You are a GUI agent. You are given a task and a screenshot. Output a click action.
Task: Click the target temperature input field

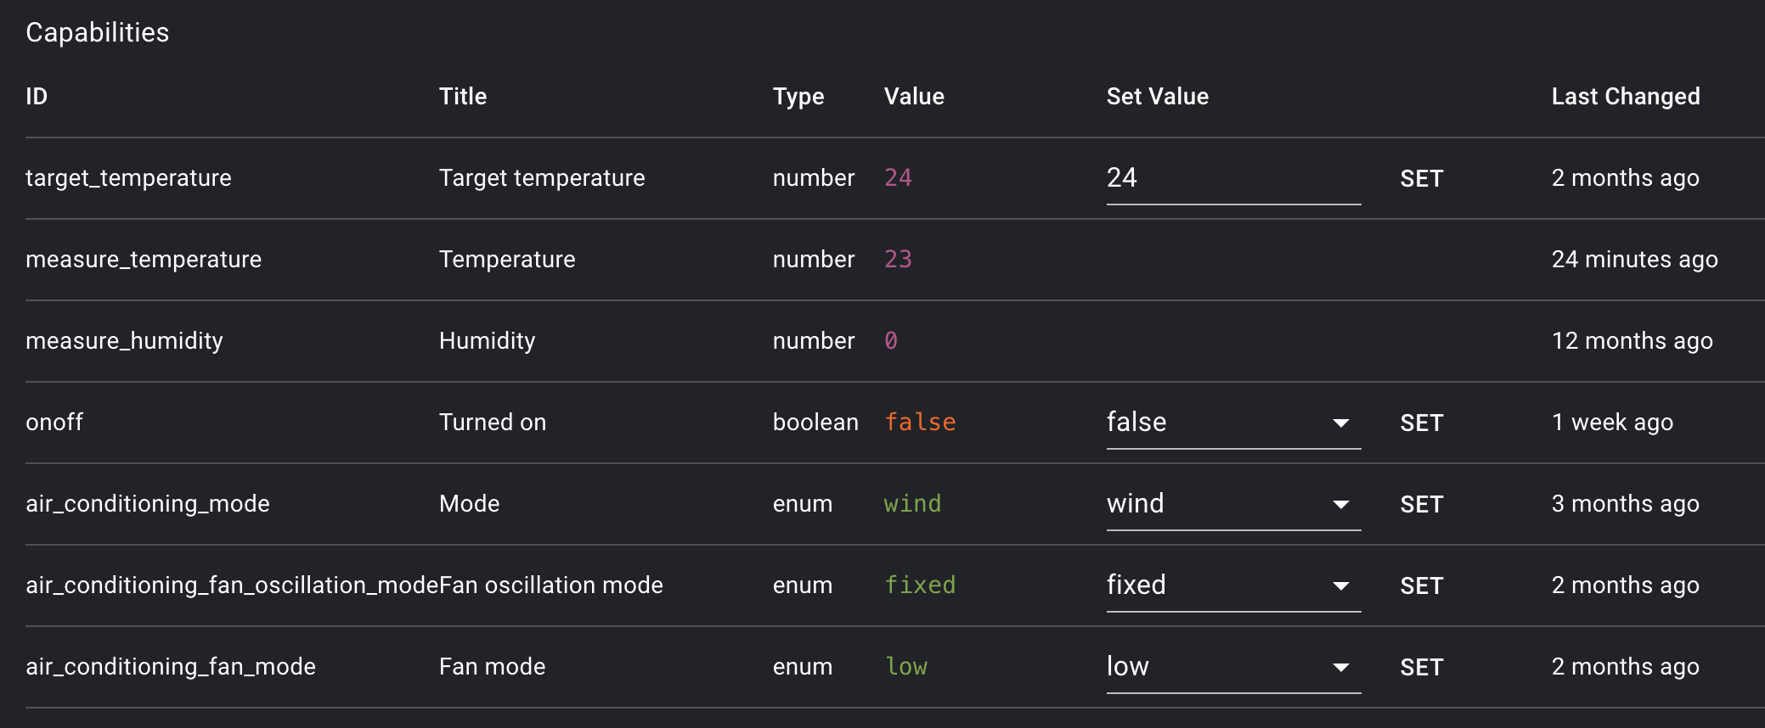pos(1232,178)
